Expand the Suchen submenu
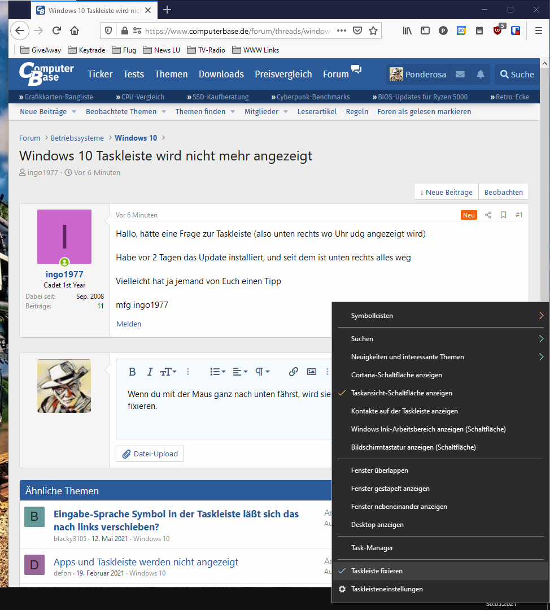 tap(440, 339)
